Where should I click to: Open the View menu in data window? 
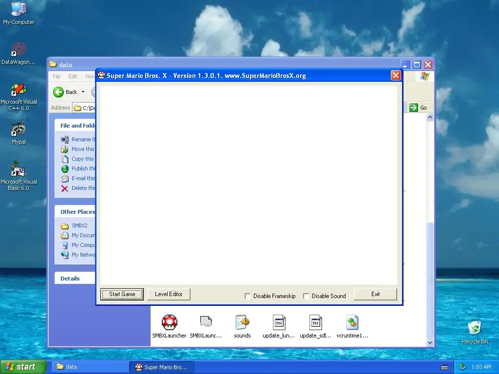pyautogui.click(x=90, y=76)
